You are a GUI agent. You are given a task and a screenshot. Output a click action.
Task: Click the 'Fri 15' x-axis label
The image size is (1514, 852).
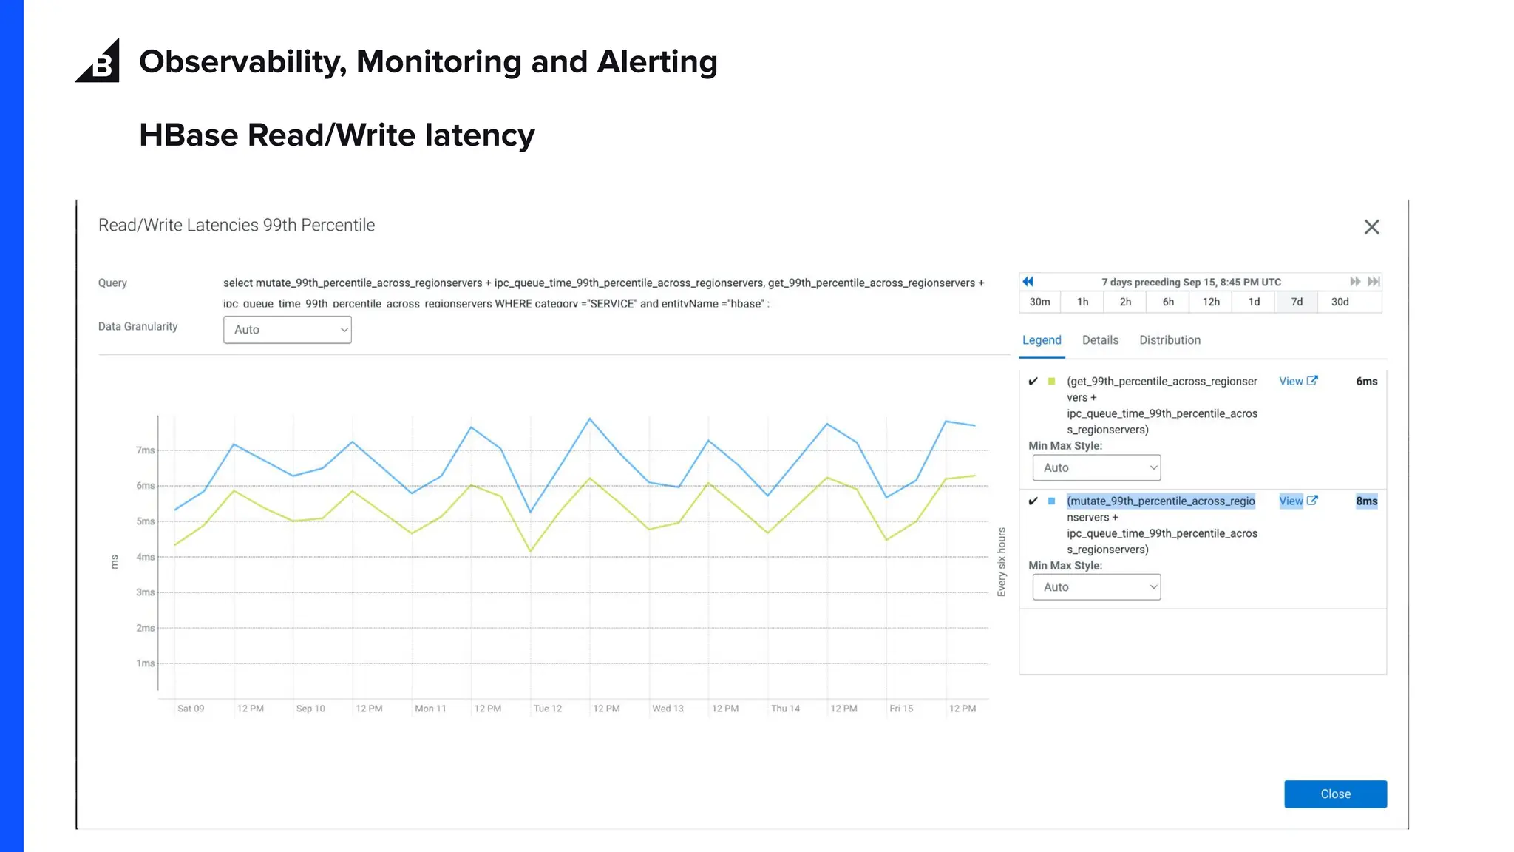(901, 709)
